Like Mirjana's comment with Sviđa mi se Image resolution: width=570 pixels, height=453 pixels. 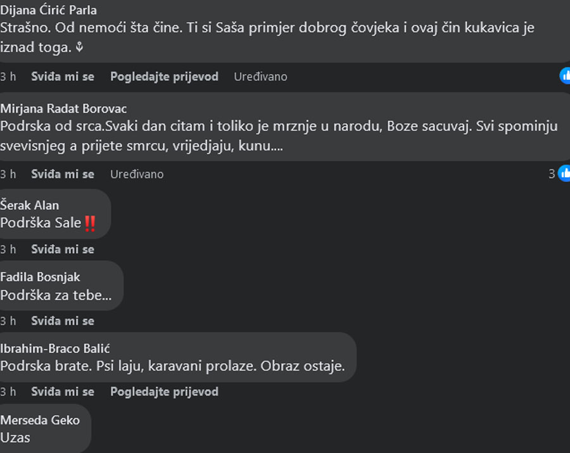tap(63, 174)
